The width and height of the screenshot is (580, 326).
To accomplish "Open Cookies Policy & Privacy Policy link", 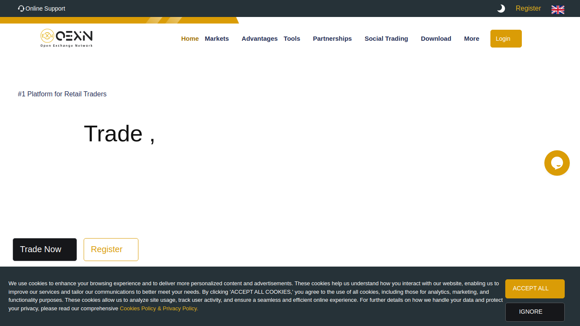I will point(159,309).
